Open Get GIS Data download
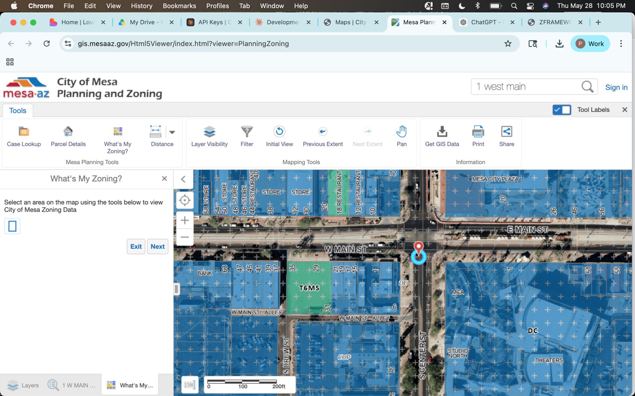 pos(442,136)
